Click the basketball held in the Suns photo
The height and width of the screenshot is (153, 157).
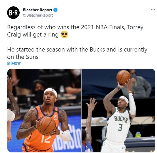pos(46,126)
